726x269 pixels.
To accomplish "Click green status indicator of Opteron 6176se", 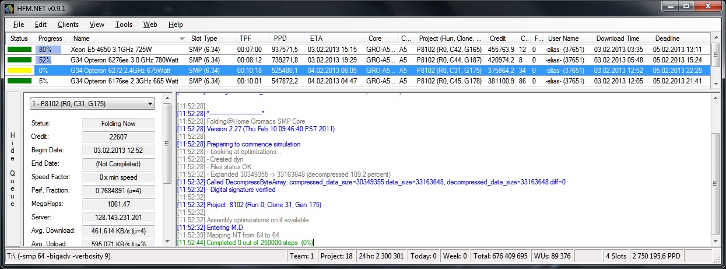I will [19, 81].
